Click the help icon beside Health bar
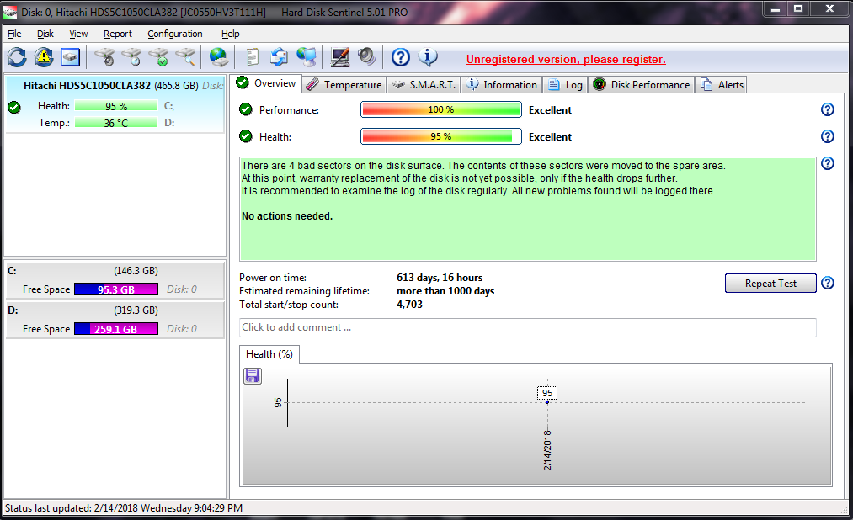 tap(828, 136)
